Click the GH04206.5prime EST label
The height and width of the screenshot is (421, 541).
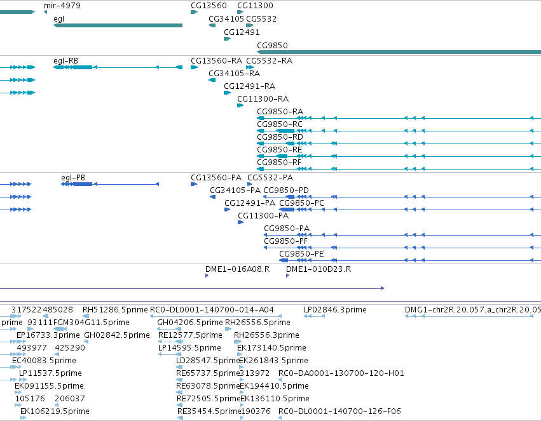pos(190,323)
